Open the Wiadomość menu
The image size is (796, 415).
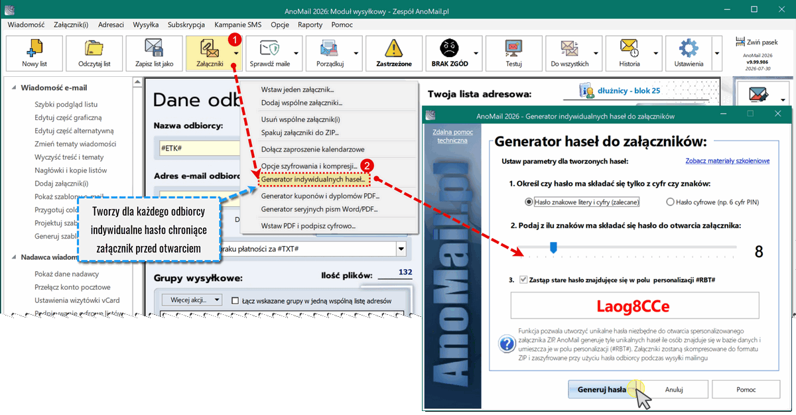[x=26, y=25]
